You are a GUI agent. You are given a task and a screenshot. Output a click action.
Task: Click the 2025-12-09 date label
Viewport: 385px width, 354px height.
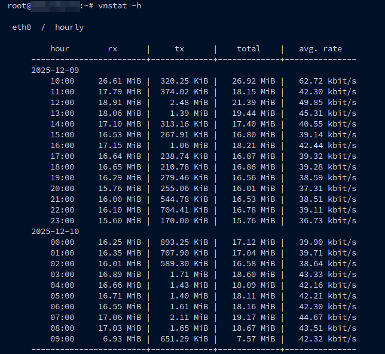click(x=55, y=70)
